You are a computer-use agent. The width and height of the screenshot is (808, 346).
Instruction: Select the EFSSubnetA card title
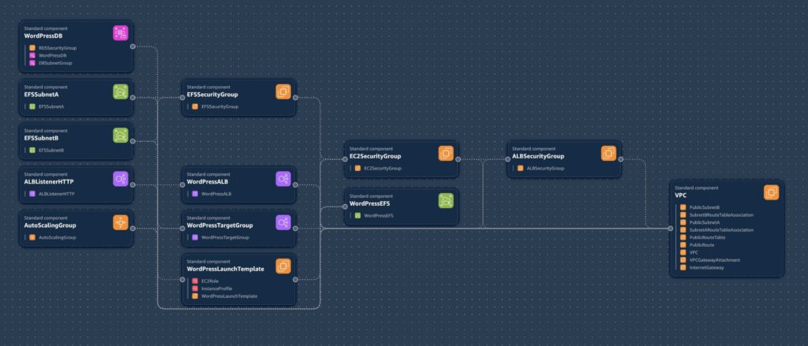(41, 95)
